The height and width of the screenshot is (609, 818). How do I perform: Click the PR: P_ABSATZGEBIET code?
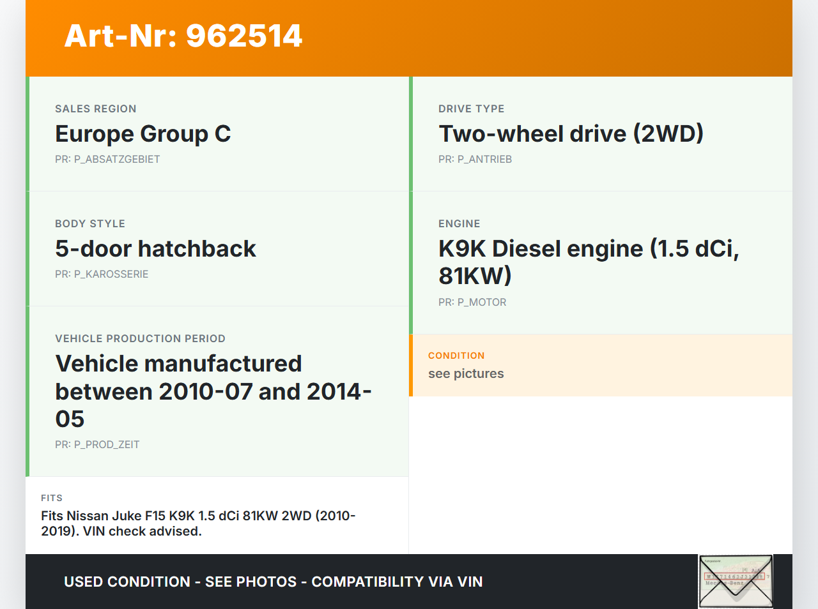tap(107, 160)
